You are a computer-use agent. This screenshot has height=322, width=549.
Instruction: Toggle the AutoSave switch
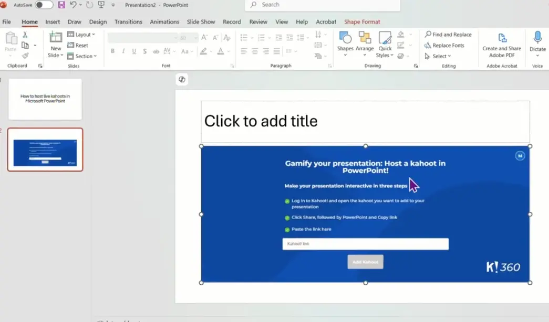click(x=44, y=5)
